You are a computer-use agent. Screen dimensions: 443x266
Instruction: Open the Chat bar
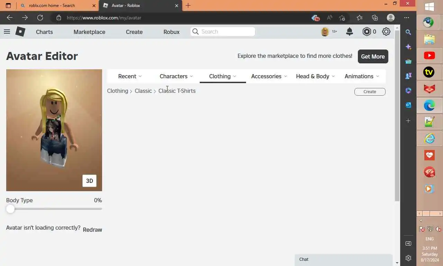pyautogui.click(x=344, y=259)
